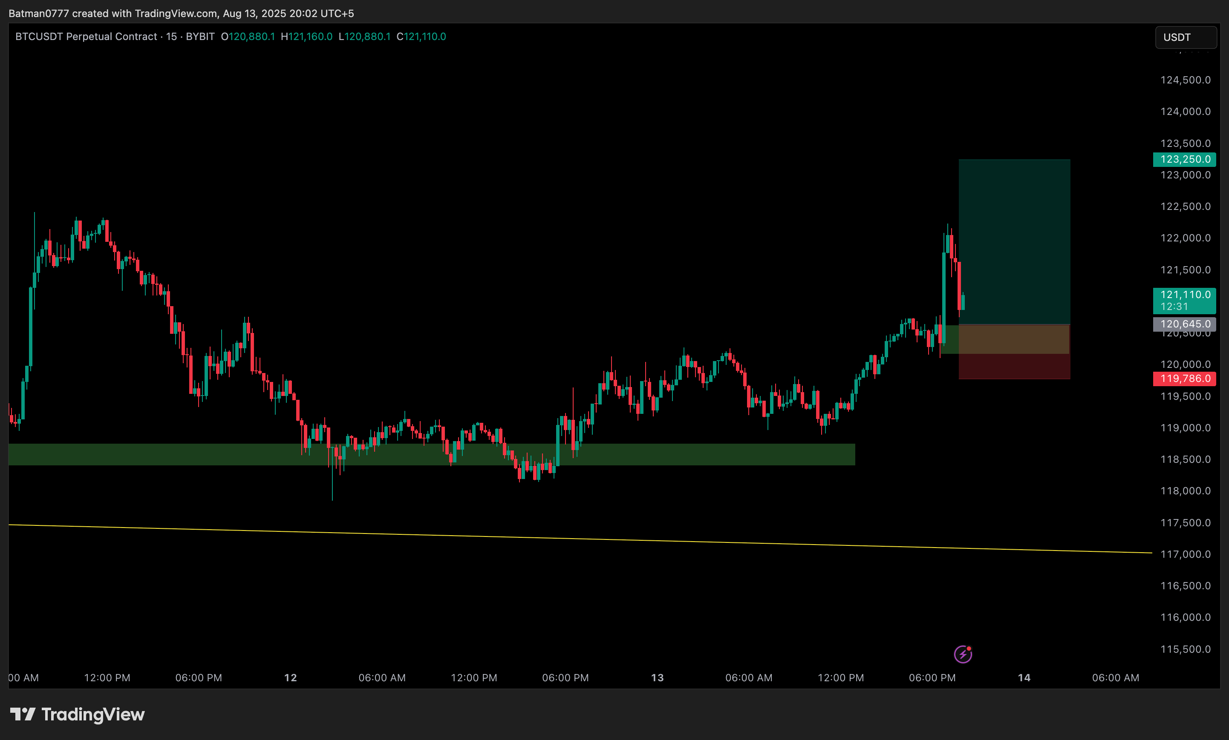The width and height of the screenshot is (1229, 740).
Task: Click the open value O120,880.1 in the legend
Action: [248, 36]
